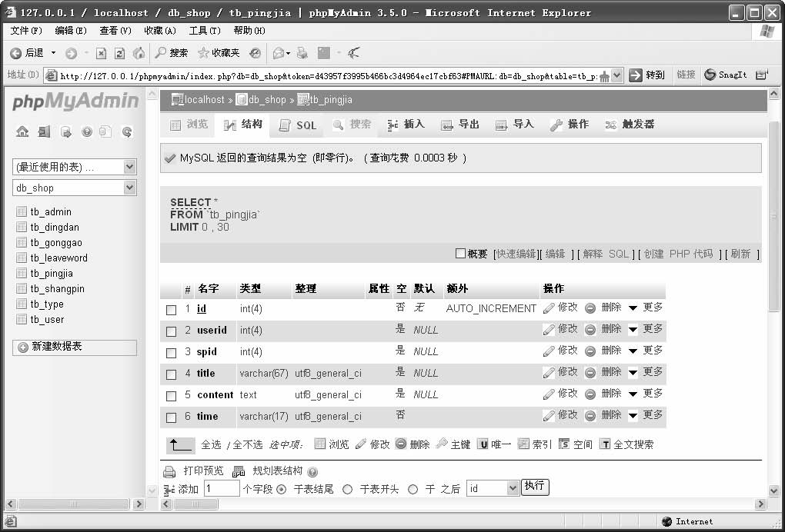Click the delete icon for the time column
Screen dimensions: 785x532
pos(590,415)
